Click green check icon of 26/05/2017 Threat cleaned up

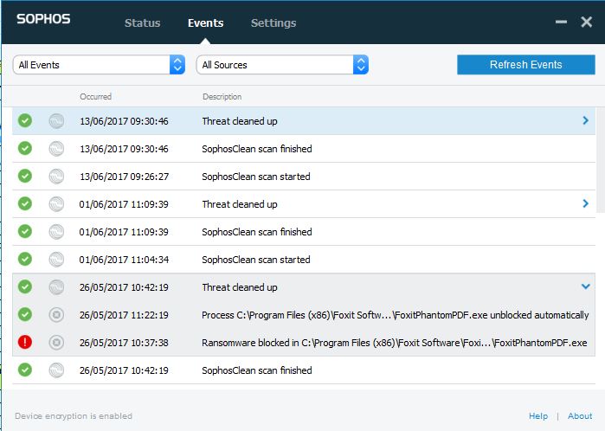click(25, 286)
